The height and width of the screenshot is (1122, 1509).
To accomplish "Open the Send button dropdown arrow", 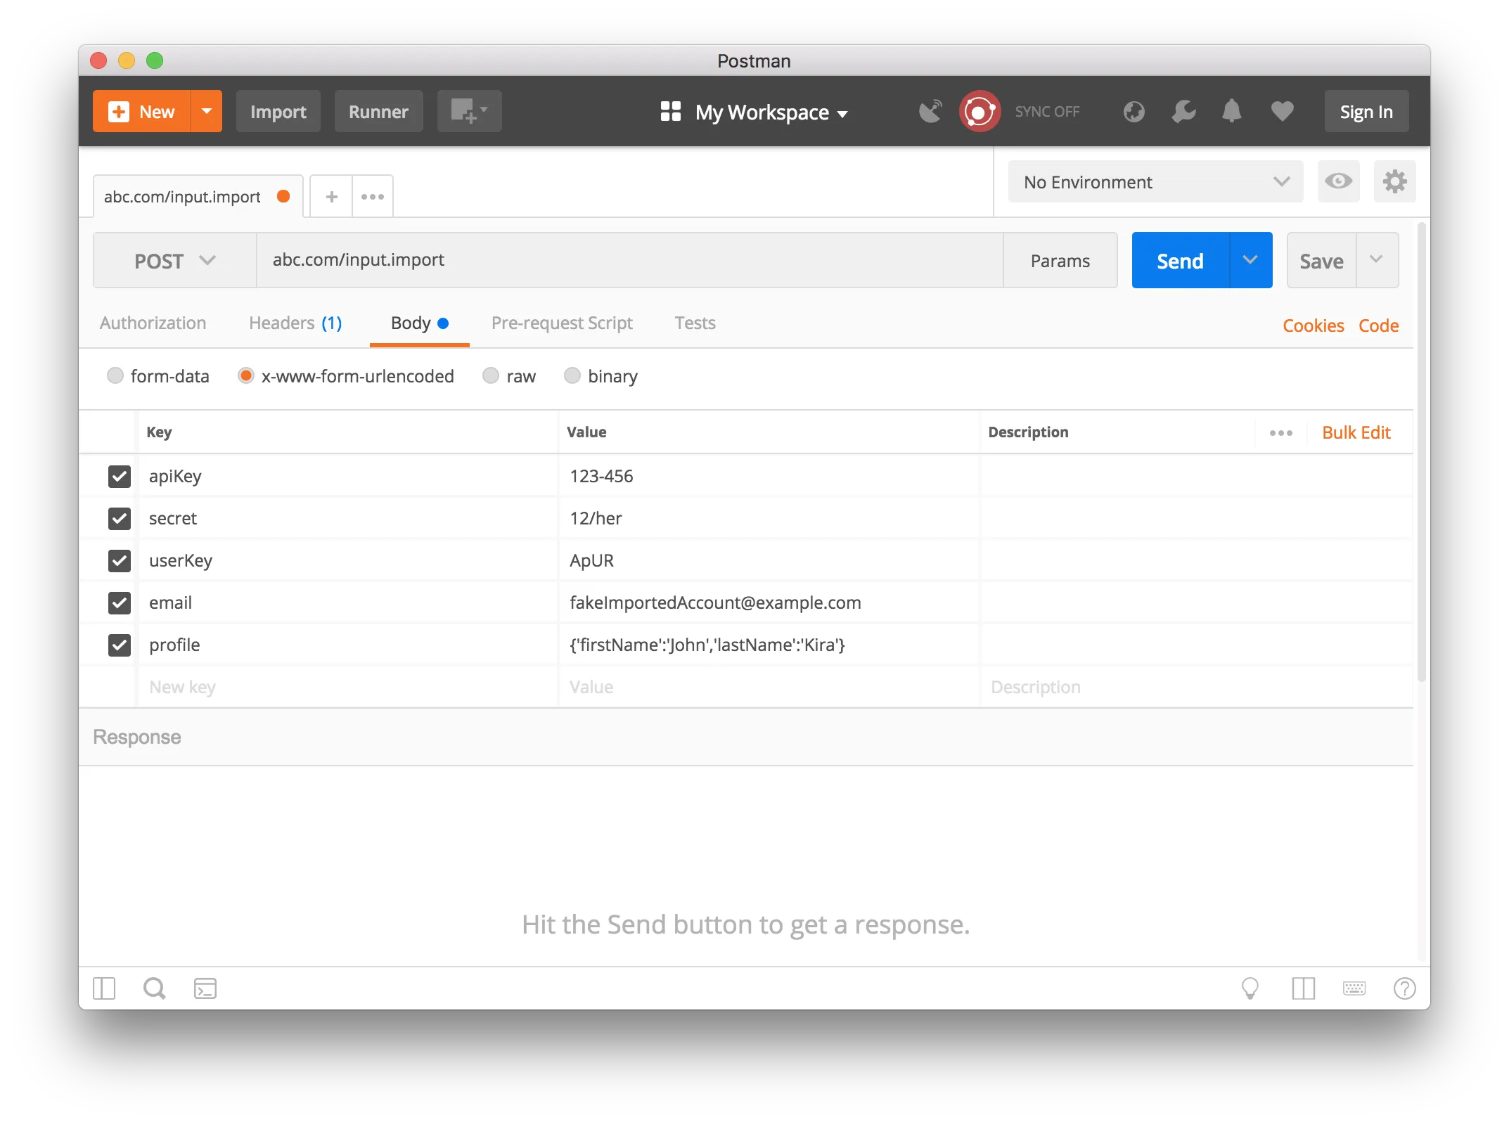I will pyautogui.click(x=1250, y=261).
